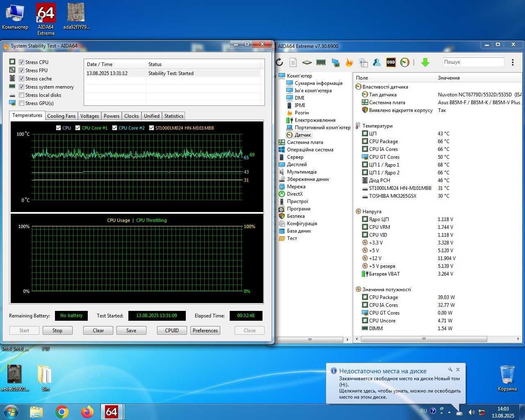This screenshot has height=420, width=525.
Task: Open the Powers tab
Action: pyautogui.click(x=111, y=116)
